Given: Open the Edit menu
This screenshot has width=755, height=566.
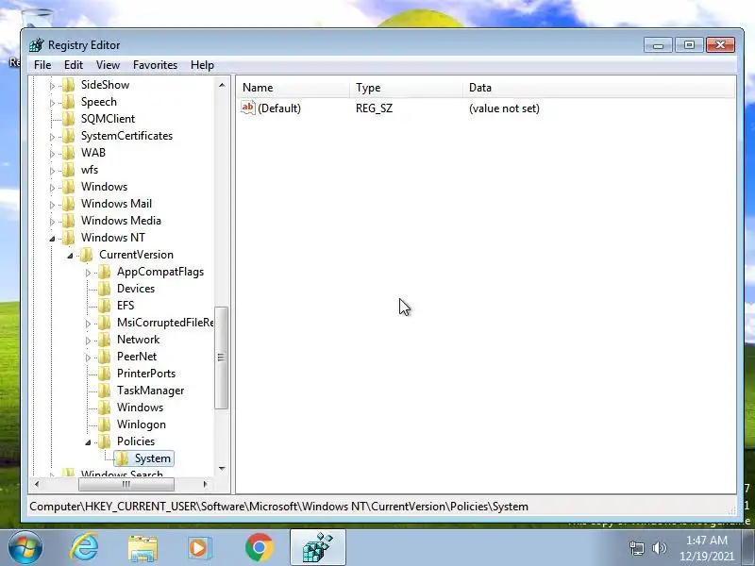Looking at the screenshot, I should click(x=74, y=65).
